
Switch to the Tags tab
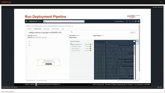pos(63,29)
